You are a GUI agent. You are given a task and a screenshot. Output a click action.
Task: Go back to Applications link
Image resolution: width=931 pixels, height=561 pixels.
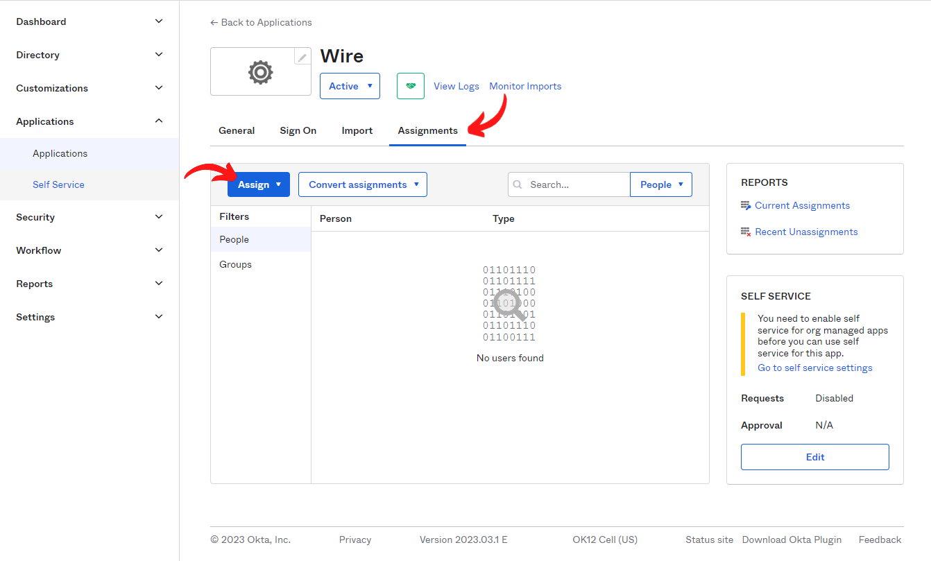pyautogui.click(x=261, y=22)
